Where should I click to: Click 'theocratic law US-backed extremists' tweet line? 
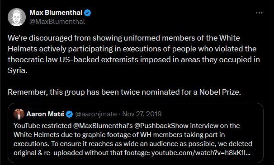pyautogui.click(x=73, y=60)
